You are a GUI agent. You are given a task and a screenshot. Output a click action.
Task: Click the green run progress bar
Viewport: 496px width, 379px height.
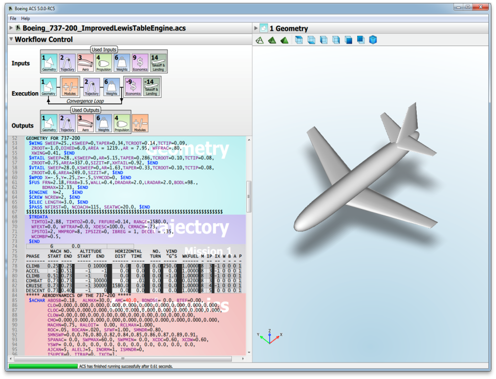(x=44, y=366)
